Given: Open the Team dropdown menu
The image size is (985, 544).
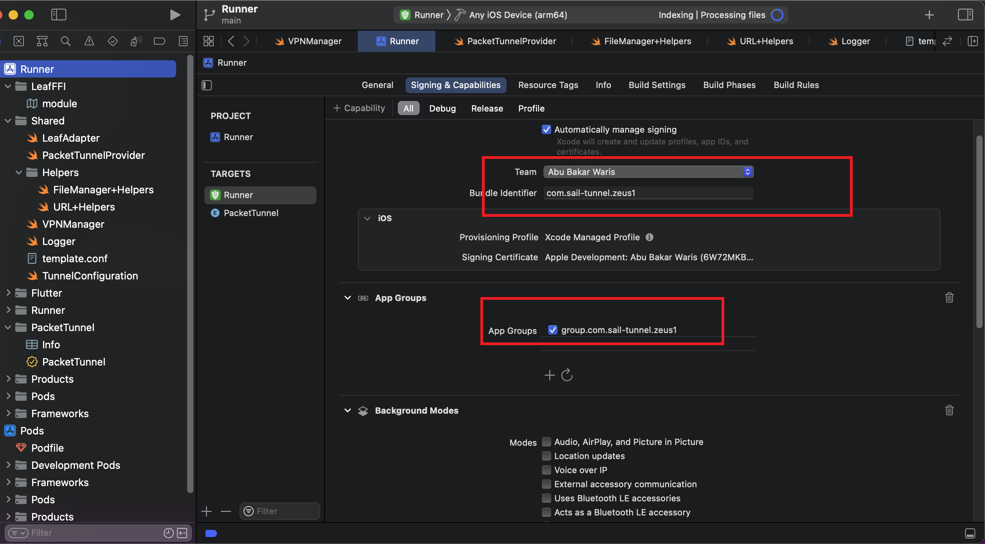Looking at the screenshot, I should (648, 172).
